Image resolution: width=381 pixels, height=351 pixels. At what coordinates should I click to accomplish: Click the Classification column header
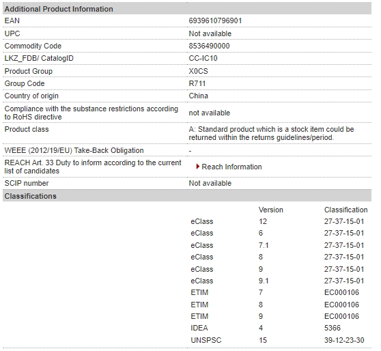(345, 210)
